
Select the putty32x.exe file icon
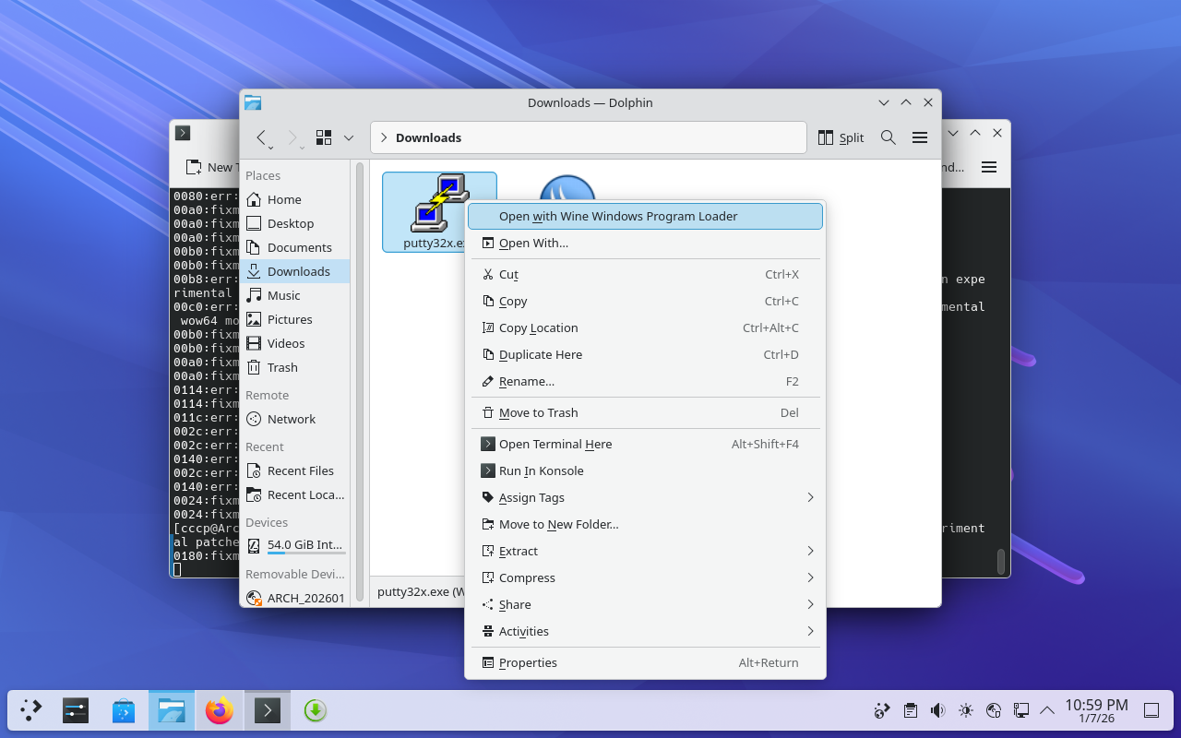pyautogui.click(x=438, y=205)
